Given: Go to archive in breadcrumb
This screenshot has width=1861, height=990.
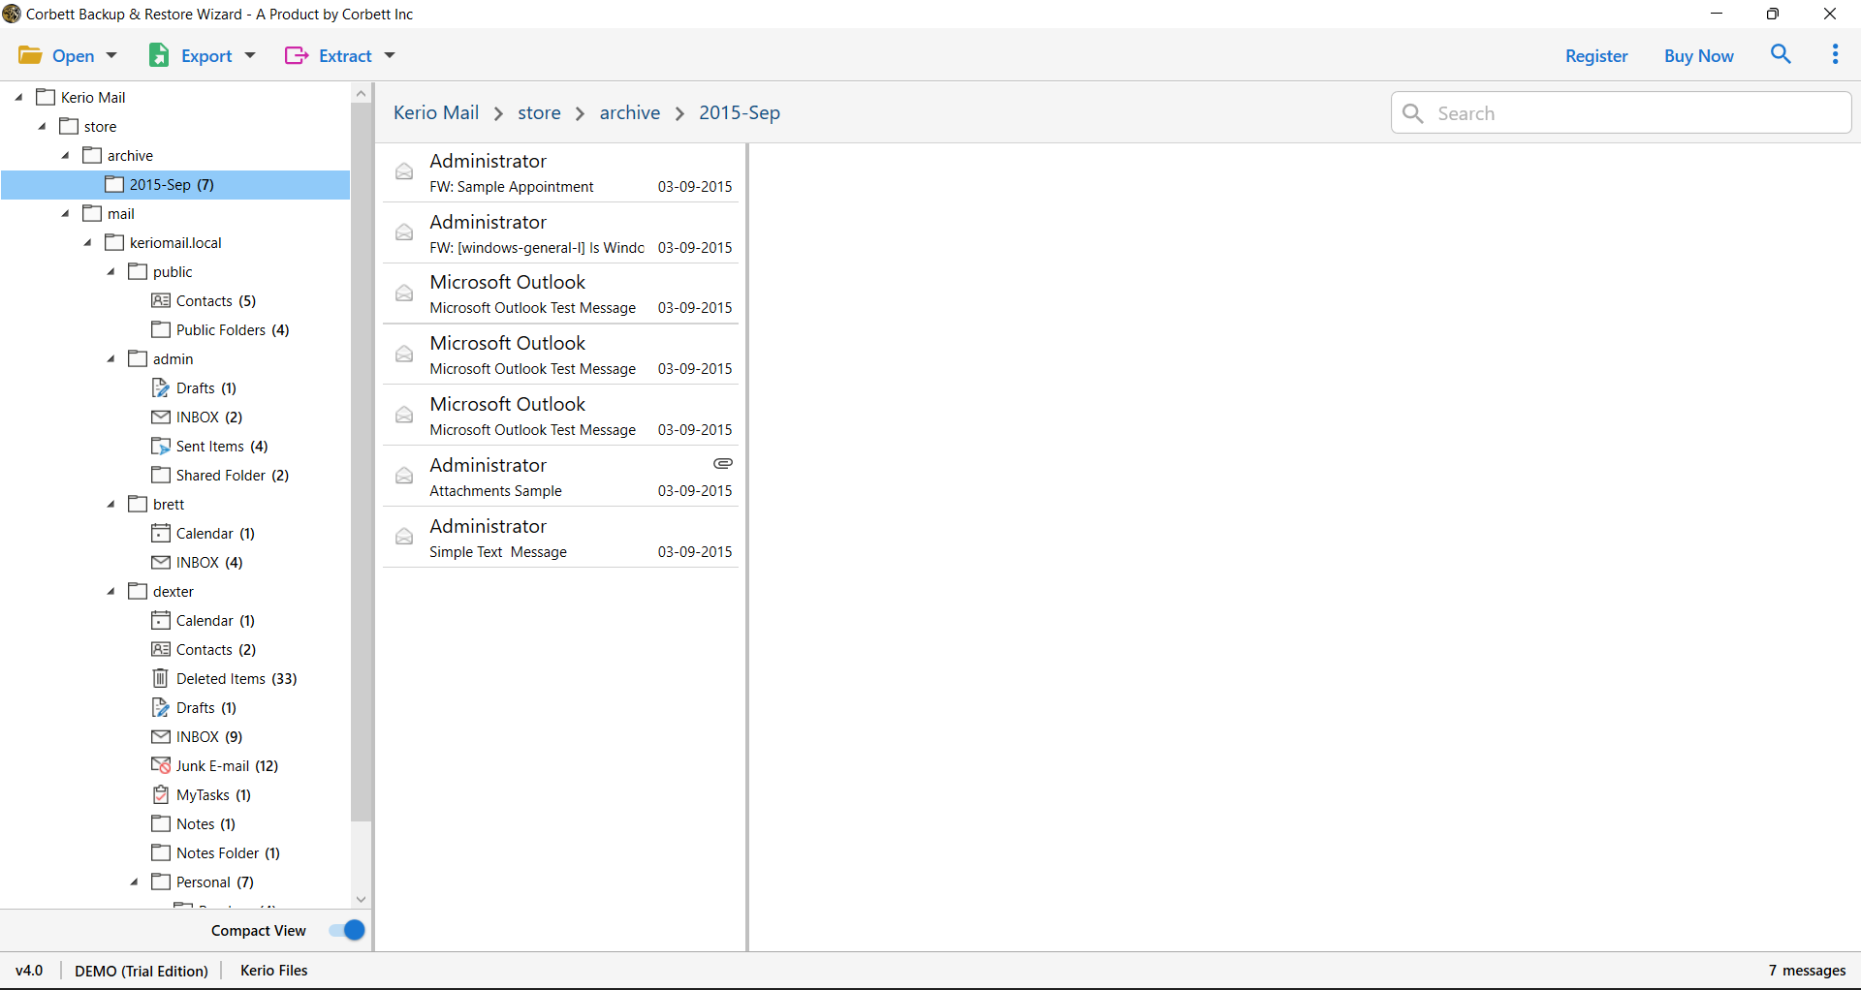Looking at the screenshot, I should (630, 112).
